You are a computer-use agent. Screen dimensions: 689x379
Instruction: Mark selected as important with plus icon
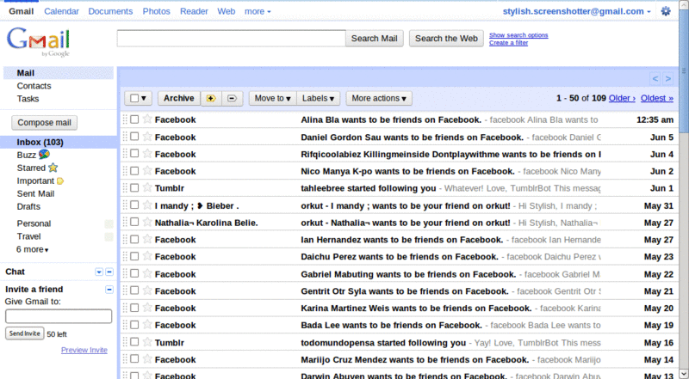211,98
